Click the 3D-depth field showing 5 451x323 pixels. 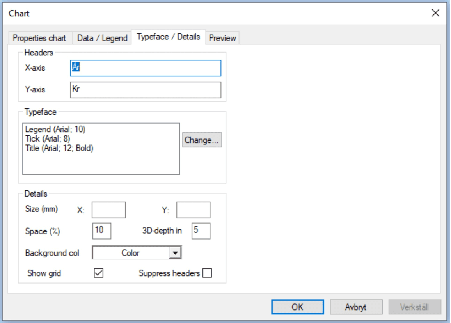coord(201,231)
